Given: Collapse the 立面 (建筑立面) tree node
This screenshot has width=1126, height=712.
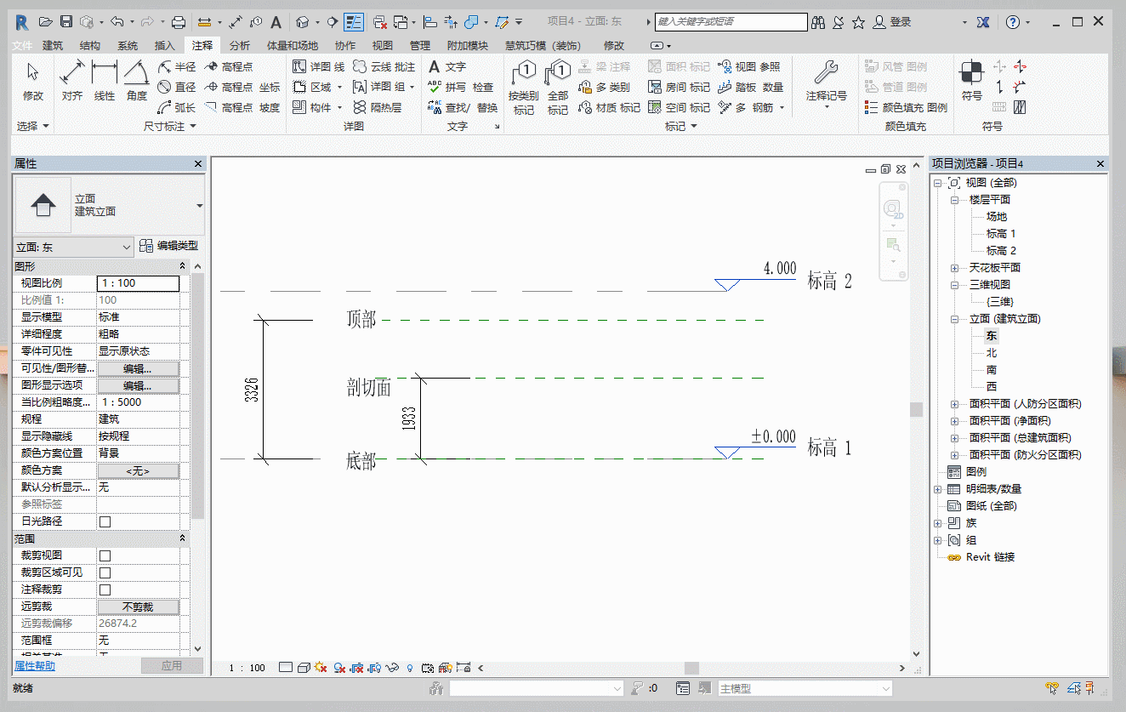Looking at the screenshot, I should pos(955,319).
